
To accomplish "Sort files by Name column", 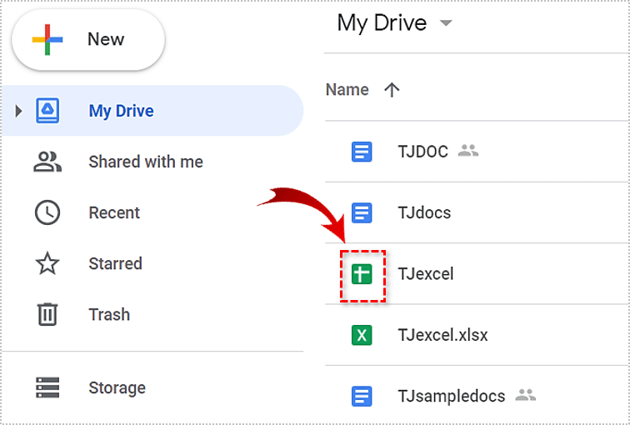I will pyautogui.click(x=347, y=90).
